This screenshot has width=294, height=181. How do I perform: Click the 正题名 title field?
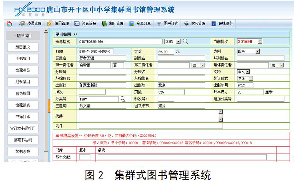click(x=102, y=58)
